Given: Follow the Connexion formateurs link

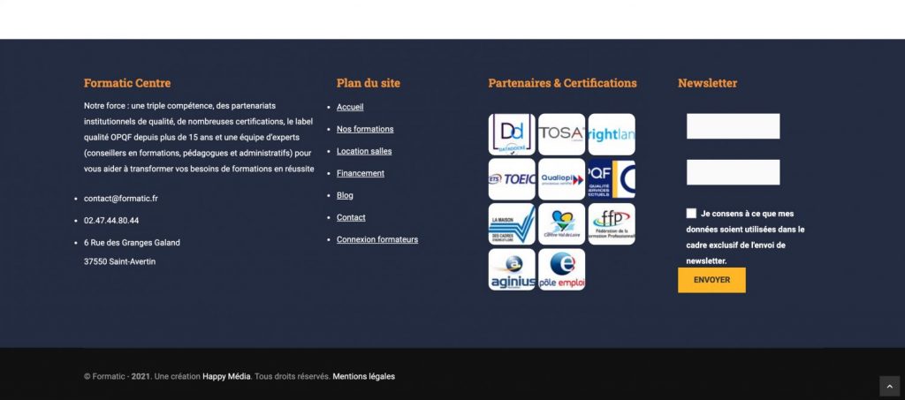Looking at the screenshot, I should pos(377,239).
